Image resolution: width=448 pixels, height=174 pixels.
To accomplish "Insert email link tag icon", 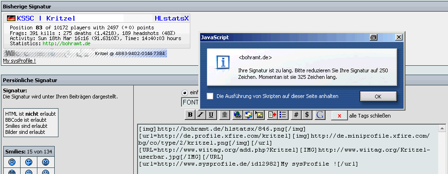I will coord(248,115).
